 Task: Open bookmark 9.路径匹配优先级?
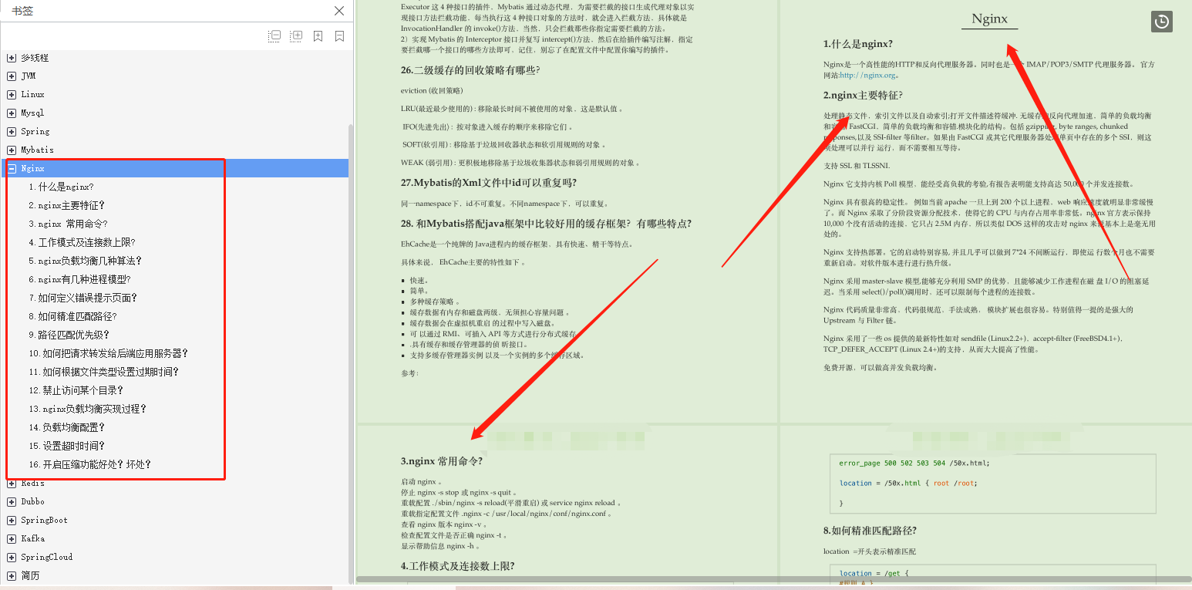(69, 335)
